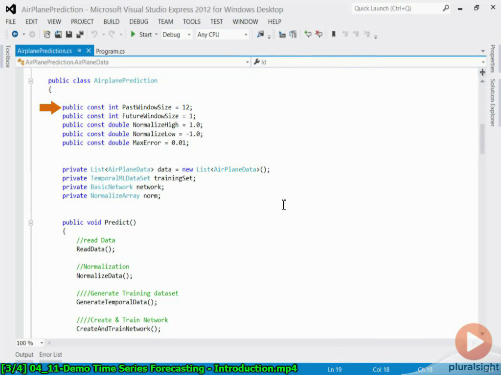The image size is (501, 375).
Task: Open the TOOLS menu
Action: (x=192, y=21)
